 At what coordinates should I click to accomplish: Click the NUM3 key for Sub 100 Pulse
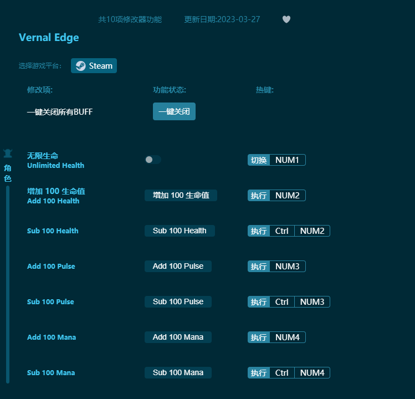click(312, 302)
